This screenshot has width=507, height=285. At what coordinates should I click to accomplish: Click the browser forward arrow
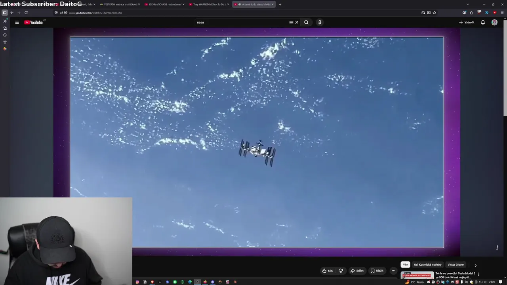19,13
